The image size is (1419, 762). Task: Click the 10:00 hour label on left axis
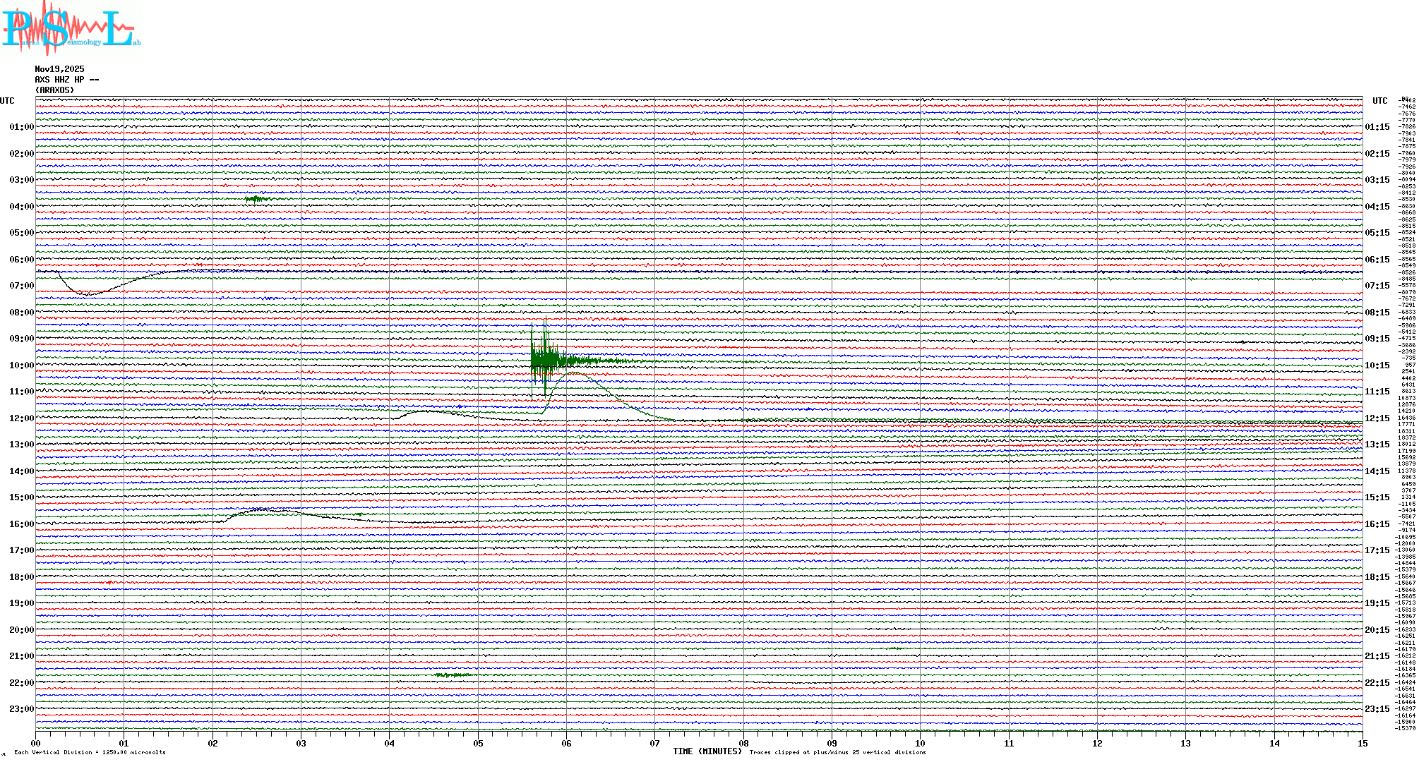pyautogui.click(x=21, y=365)
